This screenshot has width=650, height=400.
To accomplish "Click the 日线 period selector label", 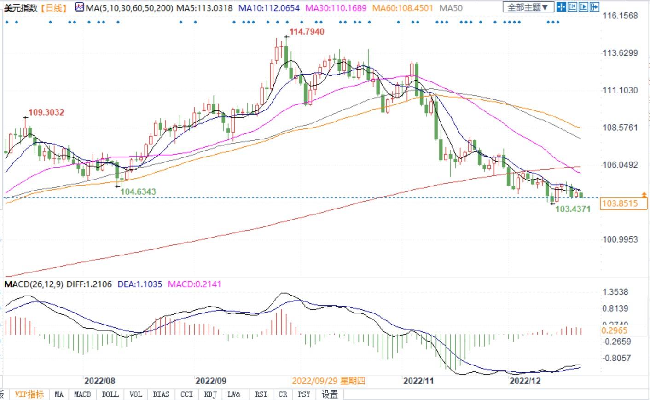I will (x=54, y=8).
